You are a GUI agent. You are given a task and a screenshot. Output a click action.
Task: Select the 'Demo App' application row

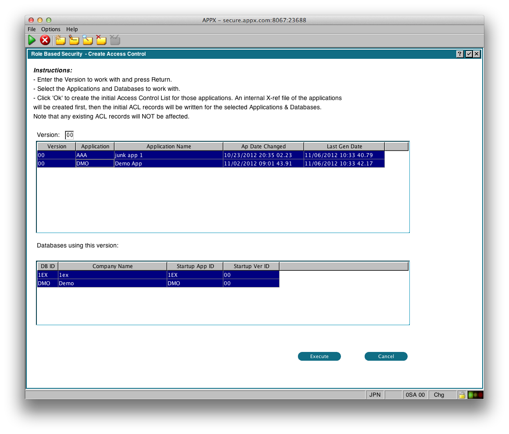(168, 163)
